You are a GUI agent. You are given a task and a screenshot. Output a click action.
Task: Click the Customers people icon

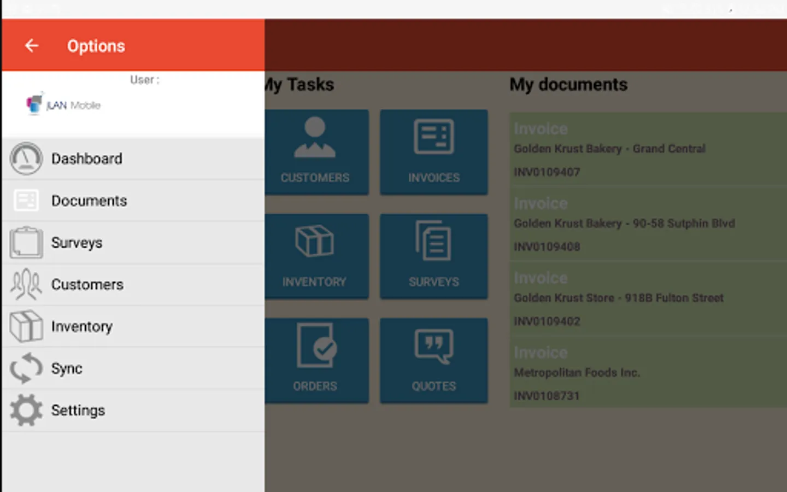[x=26, y=284]
